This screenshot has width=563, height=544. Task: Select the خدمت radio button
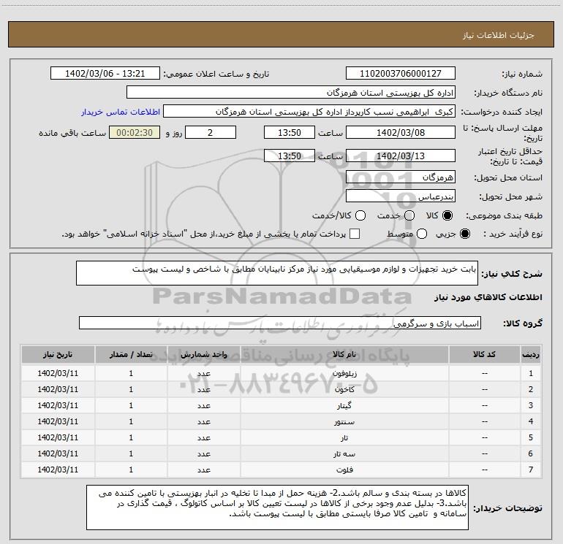[x=409, y=215]
